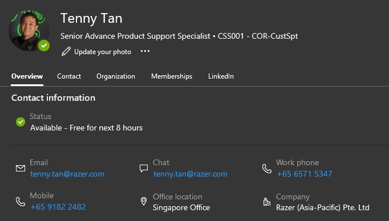Click the Senior Advance Product Support Specialist title
This screenshot has width=389, height=221.
135,36
